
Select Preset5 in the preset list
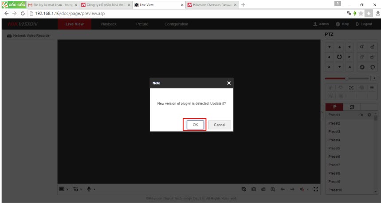pos(334,148)
